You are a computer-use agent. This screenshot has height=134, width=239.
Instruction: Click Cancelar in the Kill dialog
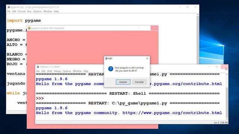(139, 82)
